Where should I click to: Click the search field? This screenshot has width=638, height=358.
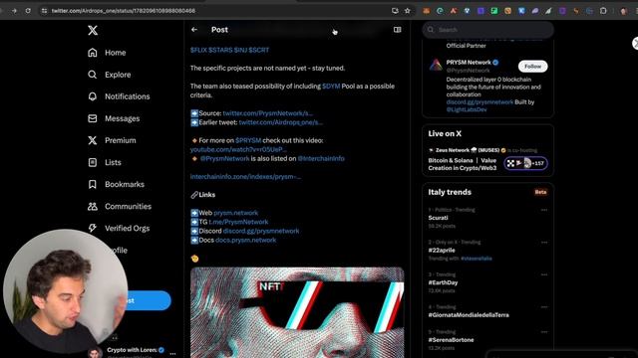point(487,30)
